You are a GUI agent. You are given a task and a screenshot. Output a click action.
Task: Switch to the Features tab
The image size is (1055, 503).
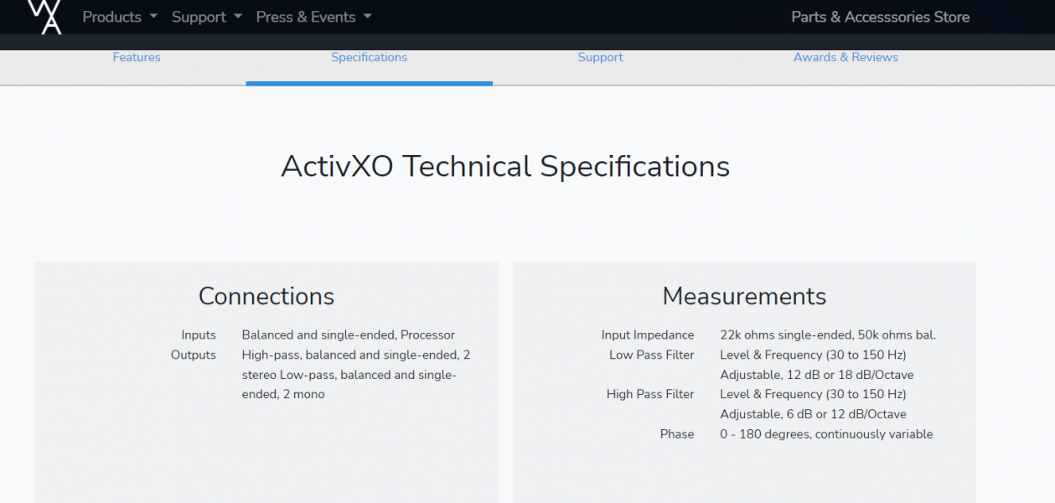(137, 57)
